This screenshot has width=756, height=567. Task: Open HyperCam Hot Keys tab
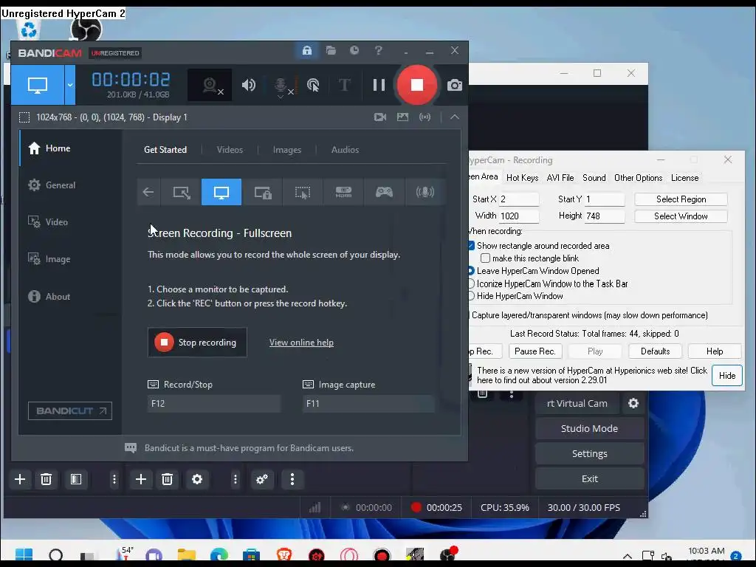click(x=522, y=178)
